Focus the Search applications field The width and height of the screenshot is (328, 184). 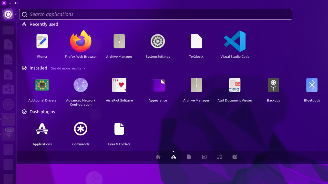pyautogui.click(x=156, y=14)
